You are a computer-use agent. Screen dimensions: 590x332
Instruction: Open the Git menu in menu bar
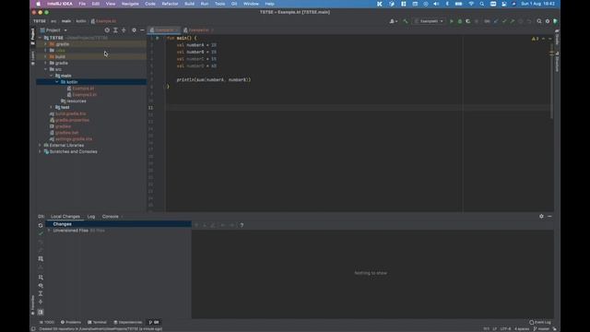coord(234,4)
